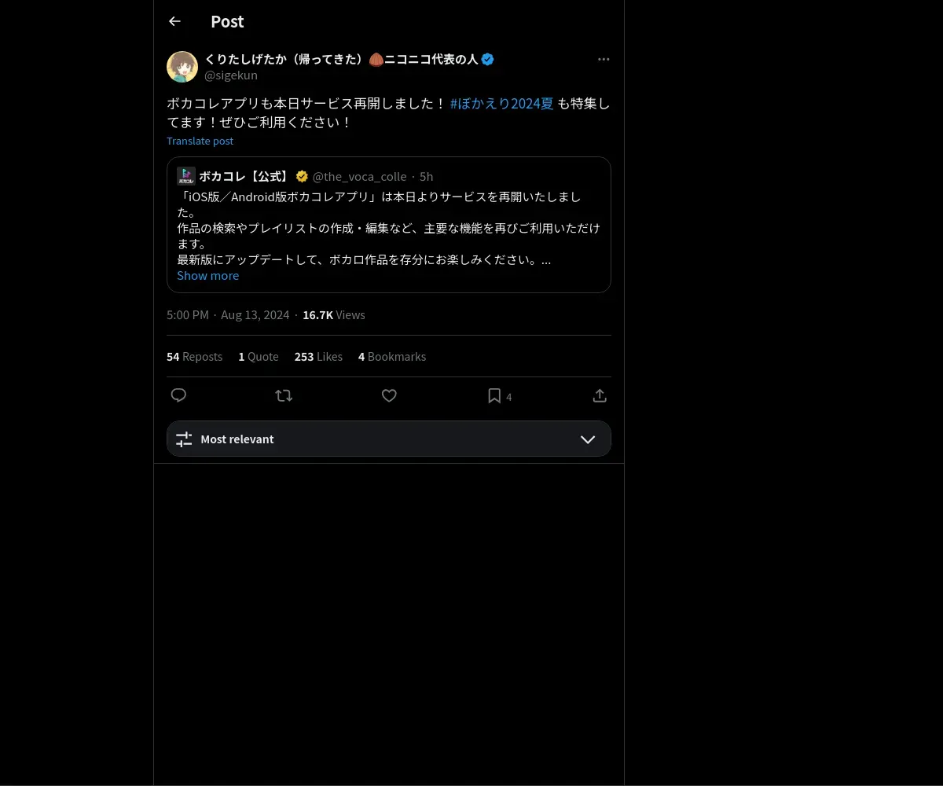This screenshot has height=786, width=943.
Task: Open the Most relevant reply sorting dropdown
Action: pos(389,439)
